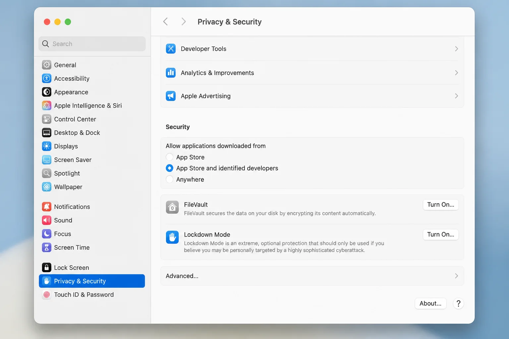Click the Analytics & Improvements chart icon
This screenshot has height=339, width=509.
coord(171,73)
